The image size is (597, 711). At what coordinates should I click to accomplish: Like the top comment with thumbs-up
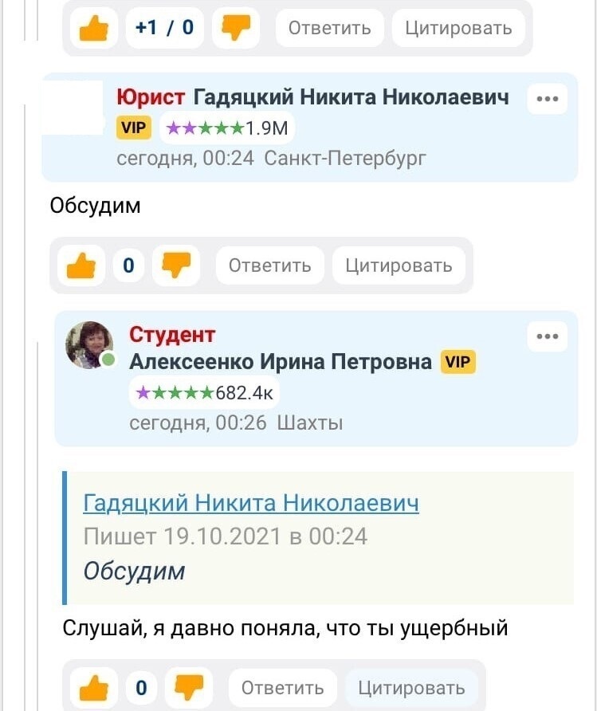pos(94,29)
